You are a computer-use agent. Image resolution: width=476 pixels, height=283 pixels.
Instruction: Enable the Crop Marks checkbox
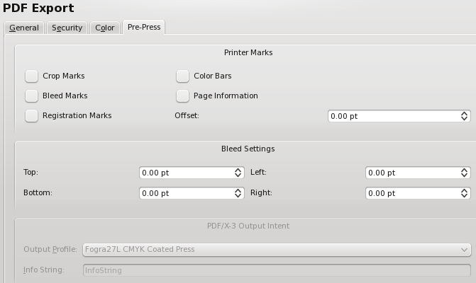31,76
